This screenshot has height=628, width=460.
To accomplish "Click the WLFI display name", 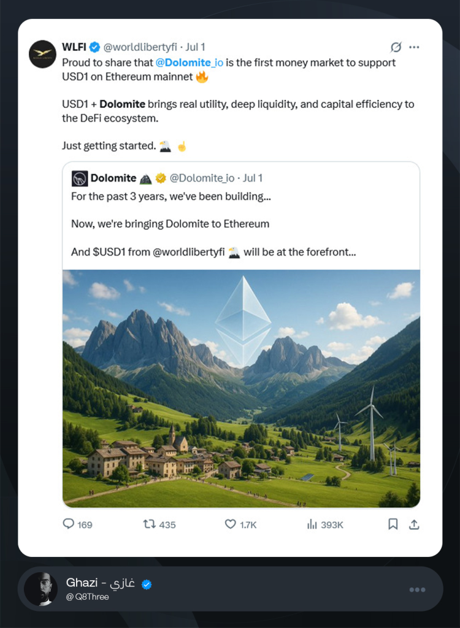I will [x=74, y=47].
